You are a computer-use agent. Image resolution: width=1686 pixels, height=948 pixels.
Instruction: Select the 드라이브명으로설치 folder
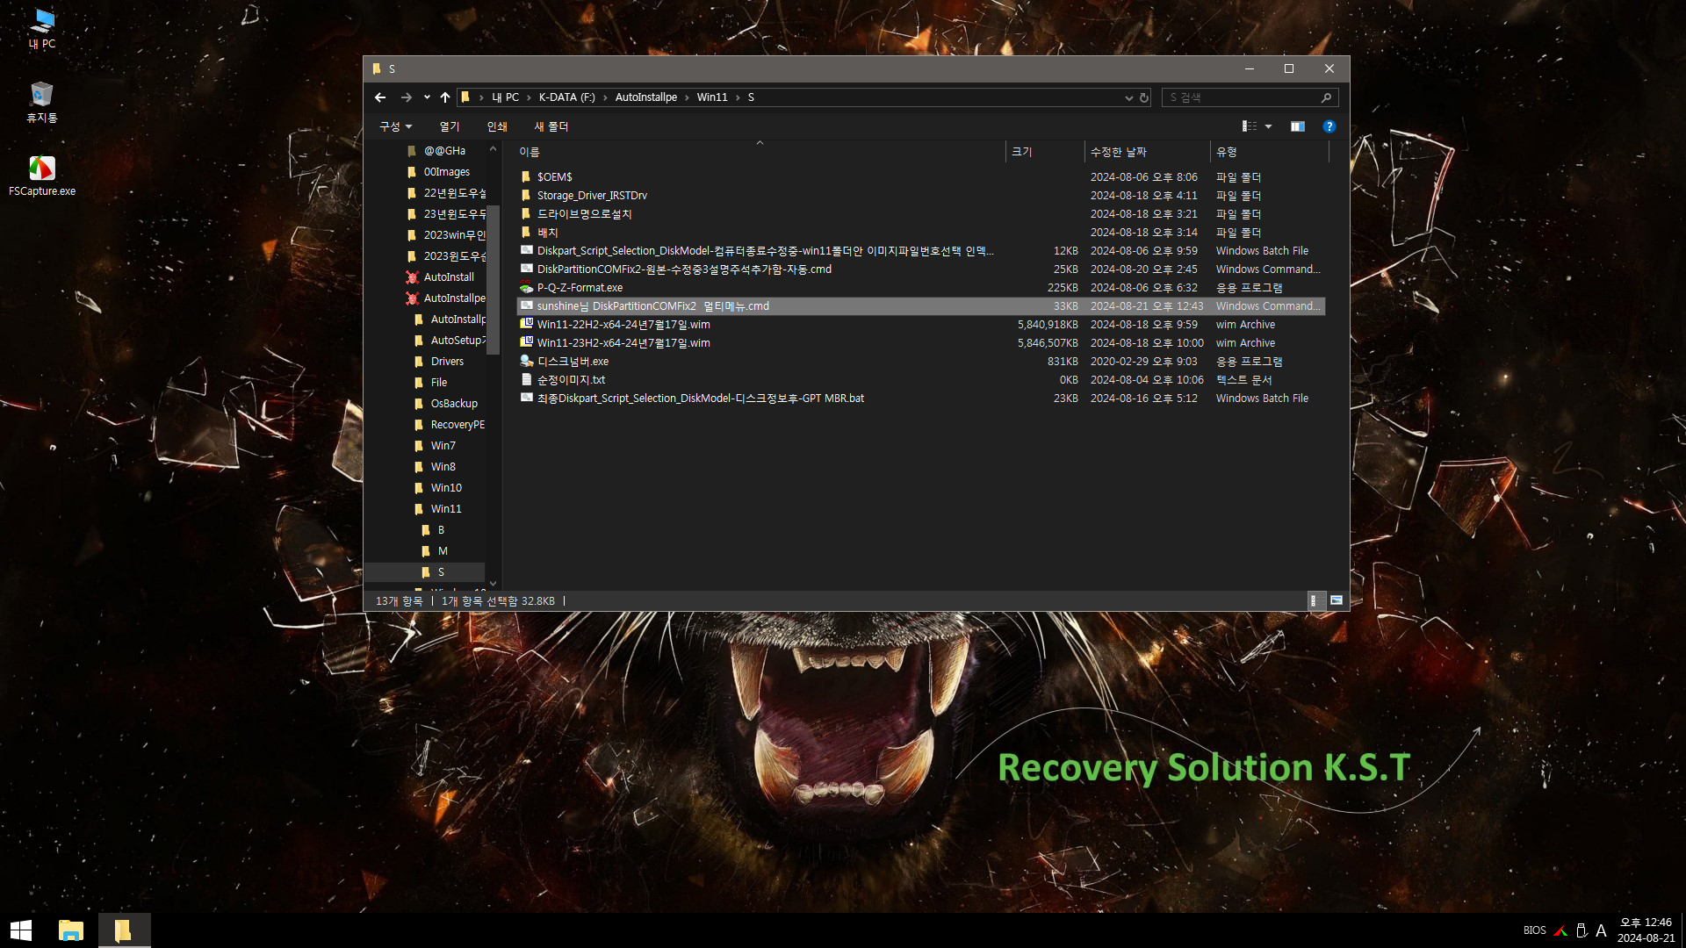click(x=920, y=214)
